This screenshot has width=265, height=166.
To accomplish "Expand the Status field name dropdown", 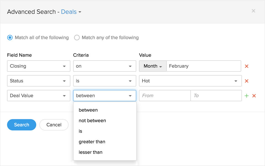I will [39, 81].
